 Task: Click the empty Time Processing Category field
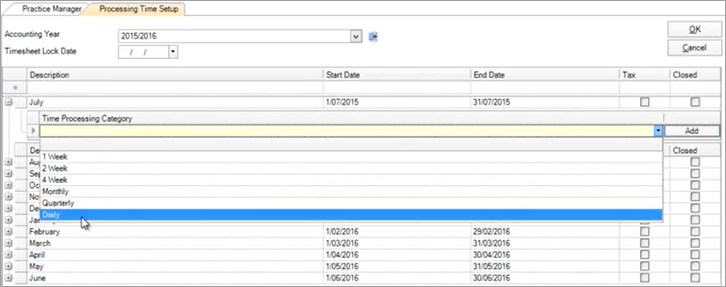[347, 131]
